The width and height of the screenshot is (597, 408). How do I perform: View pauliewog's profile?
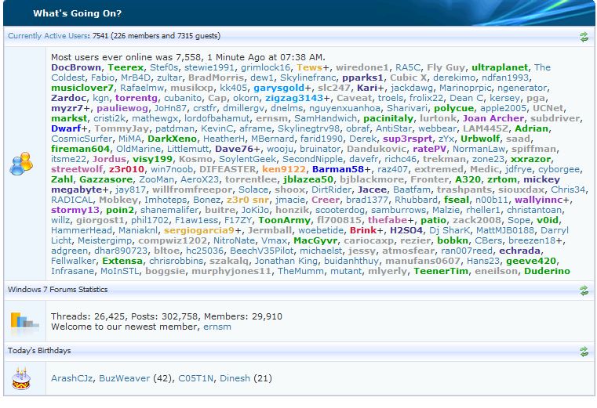pos(122,108)
